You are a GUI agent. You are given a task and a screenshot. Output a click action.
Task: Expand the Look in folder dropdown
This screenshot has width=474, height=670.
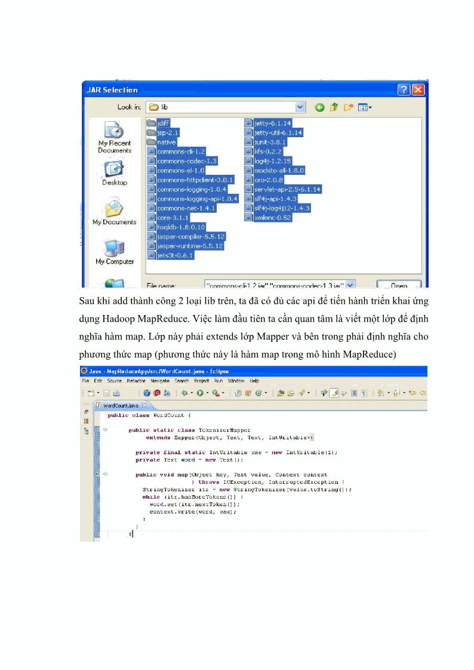pos(300,107)
